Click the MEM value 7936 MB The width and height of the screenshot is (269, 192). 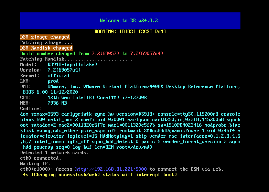pyautogui.click(x=57, y=103)
